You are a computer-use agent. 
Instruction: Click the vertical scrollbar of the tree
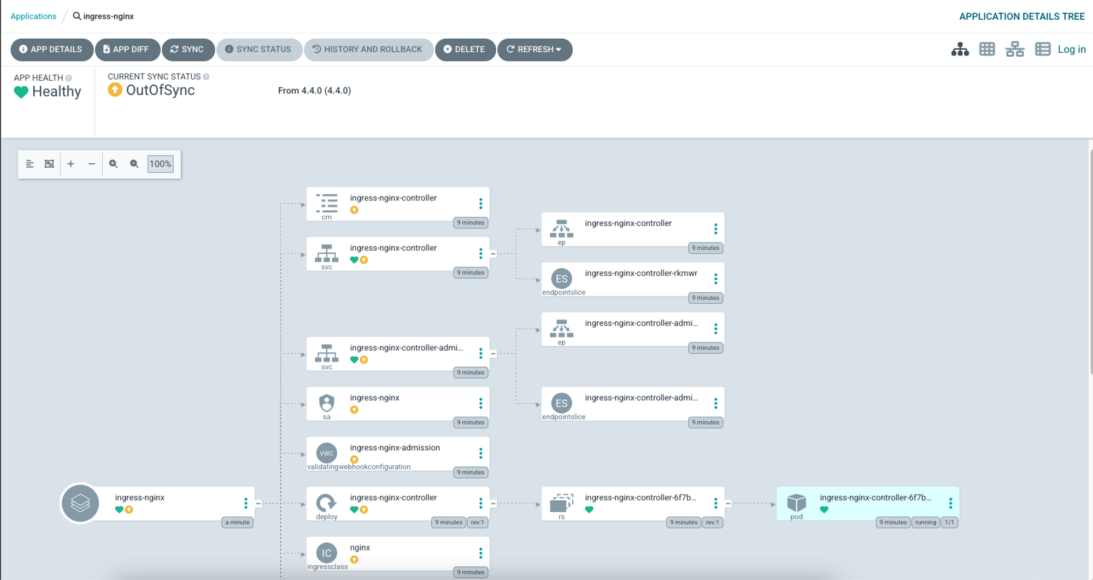tap(1091, 262)
